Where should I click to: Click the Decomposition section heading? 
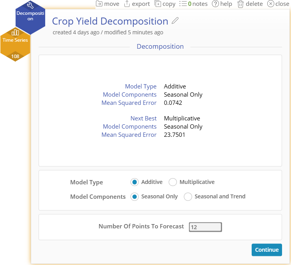[160, 46]
